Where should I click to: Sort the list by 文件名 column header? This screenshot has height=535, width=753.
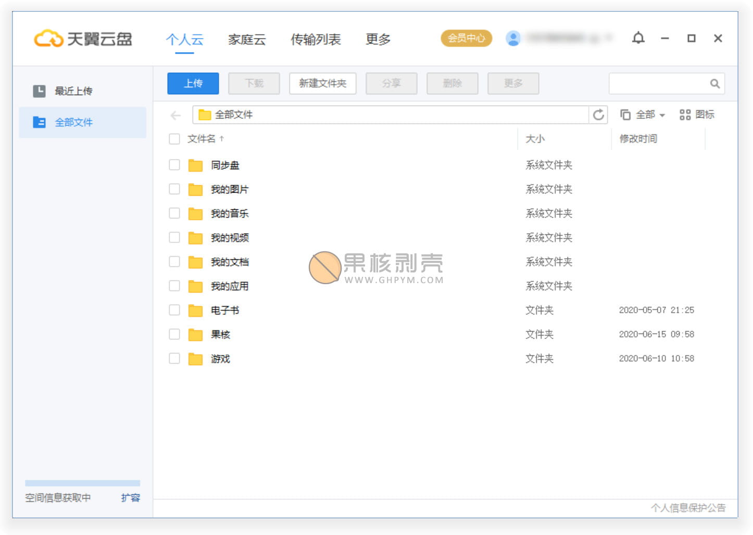coord(202,139)
